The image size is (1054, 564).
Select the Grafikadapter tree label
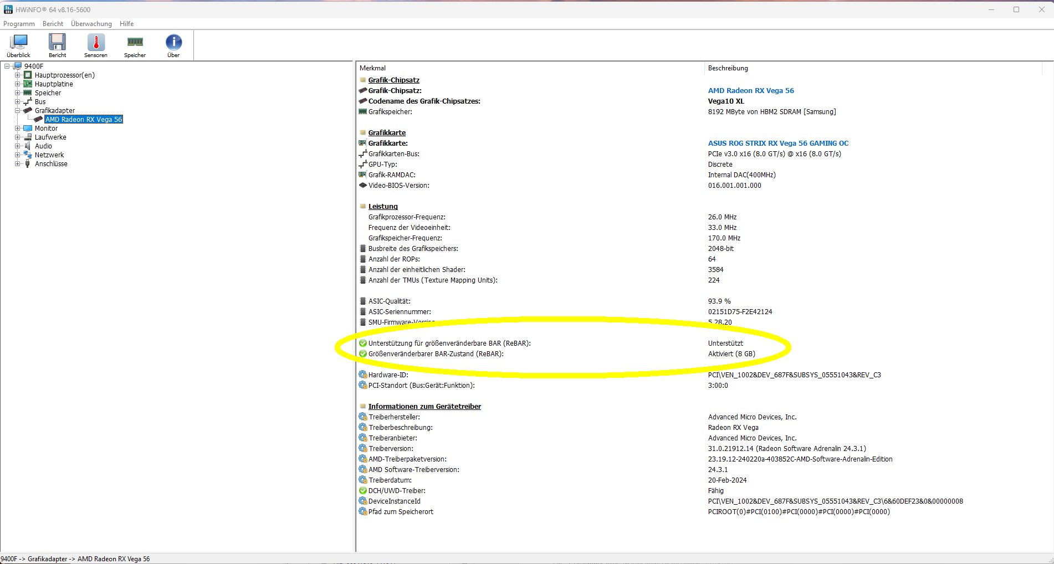pos(55,111)
